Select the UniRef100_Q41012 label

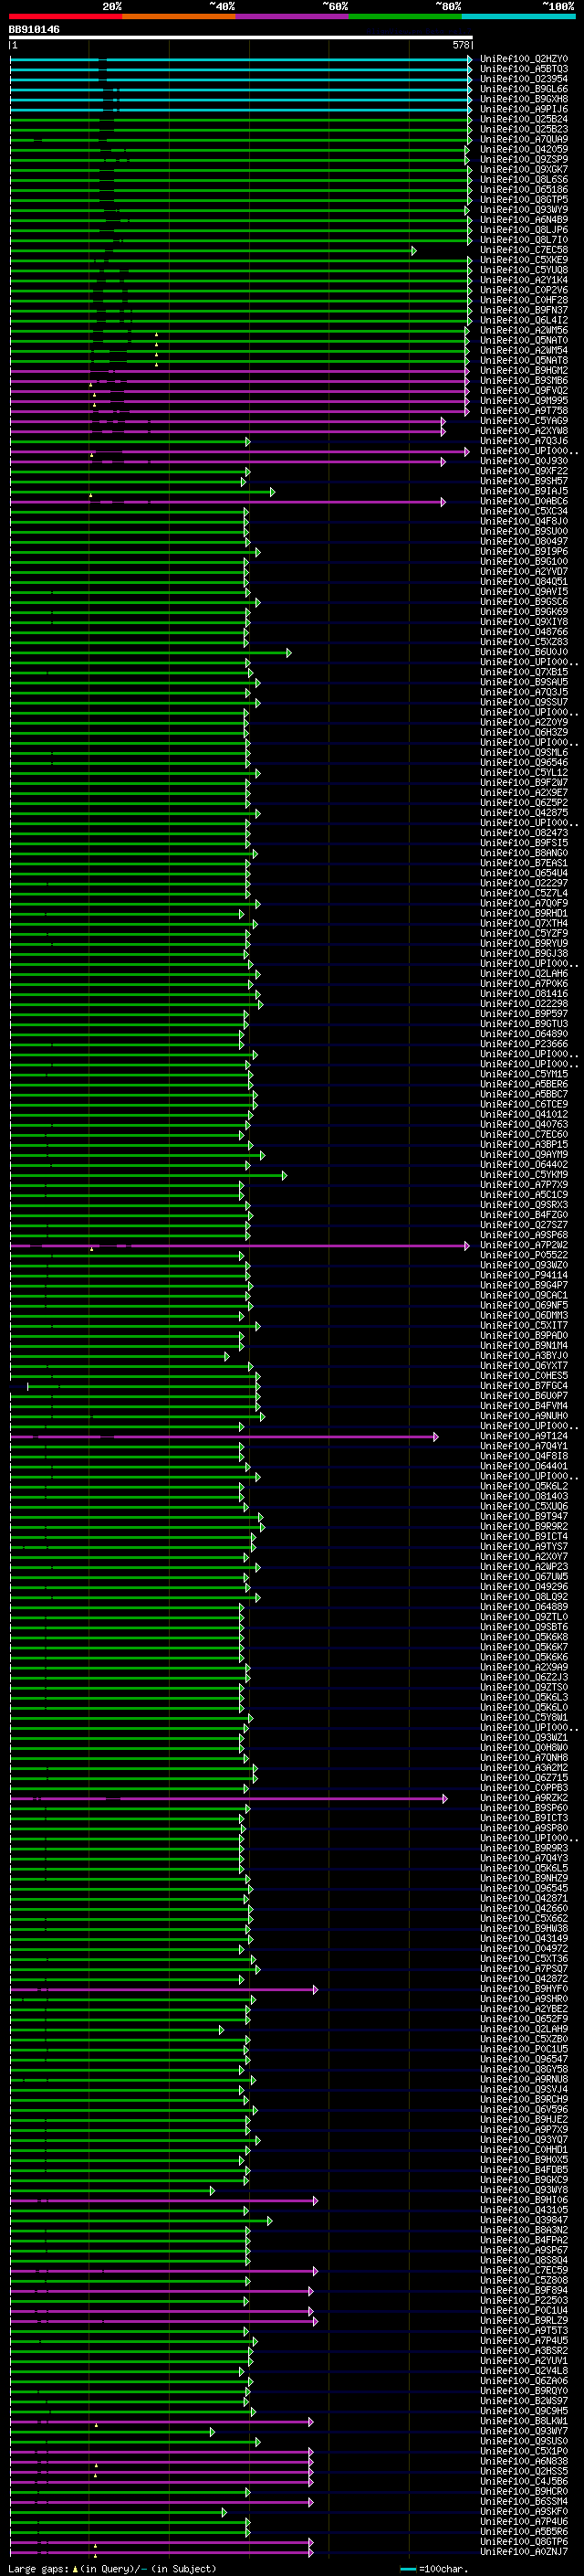pyautogui.click(x=524, y=1114)
